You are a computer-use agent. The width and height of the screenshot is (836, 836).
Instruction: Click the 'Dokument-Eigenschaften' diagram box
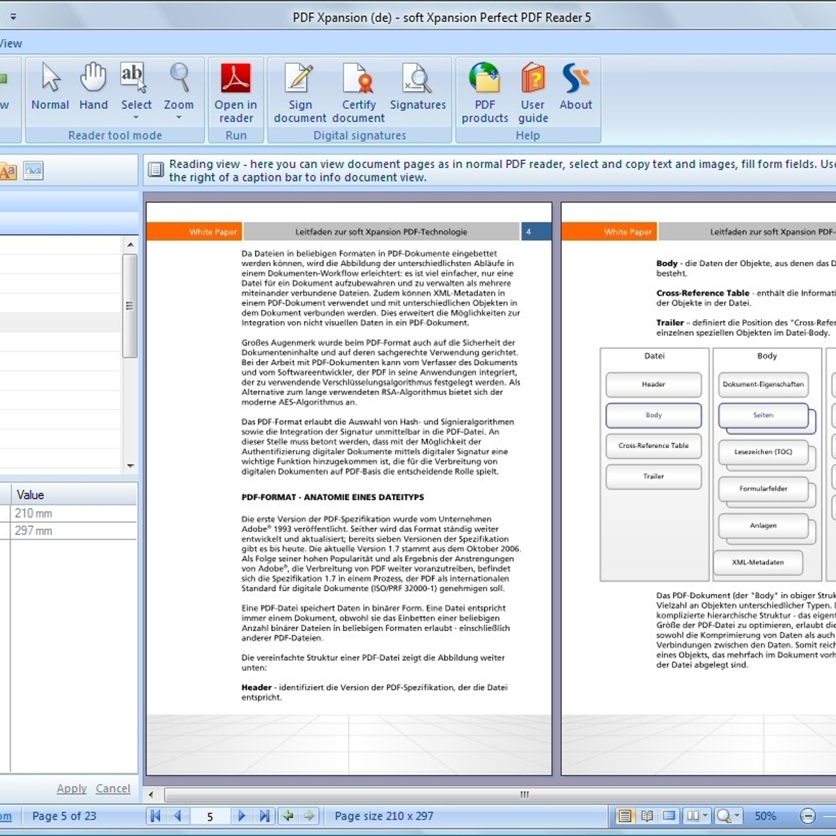pyautogui.click(x=764, y=385)
